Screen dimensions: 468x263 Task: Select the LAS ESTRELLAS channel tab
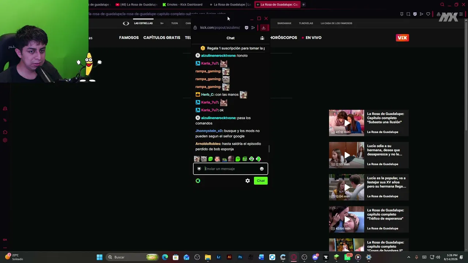point(143,23)
